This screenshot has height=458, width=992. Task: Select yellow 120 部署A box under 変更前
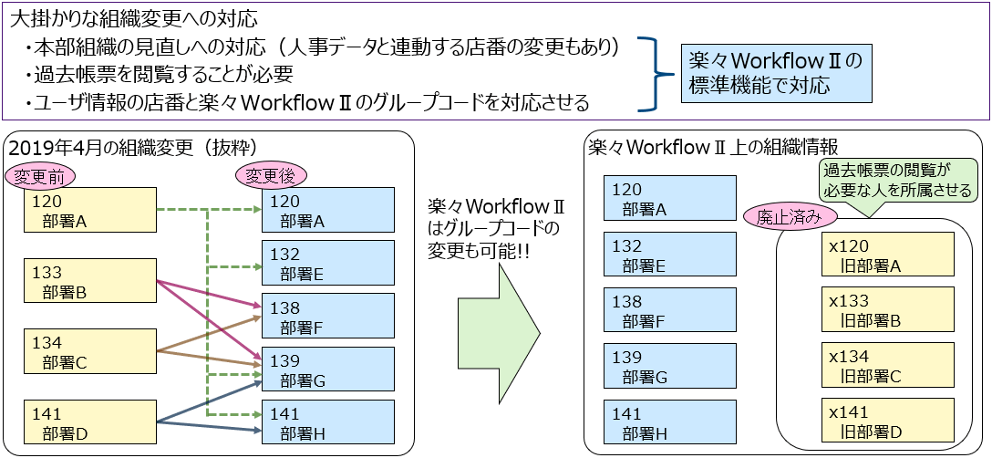coord(90,209)
